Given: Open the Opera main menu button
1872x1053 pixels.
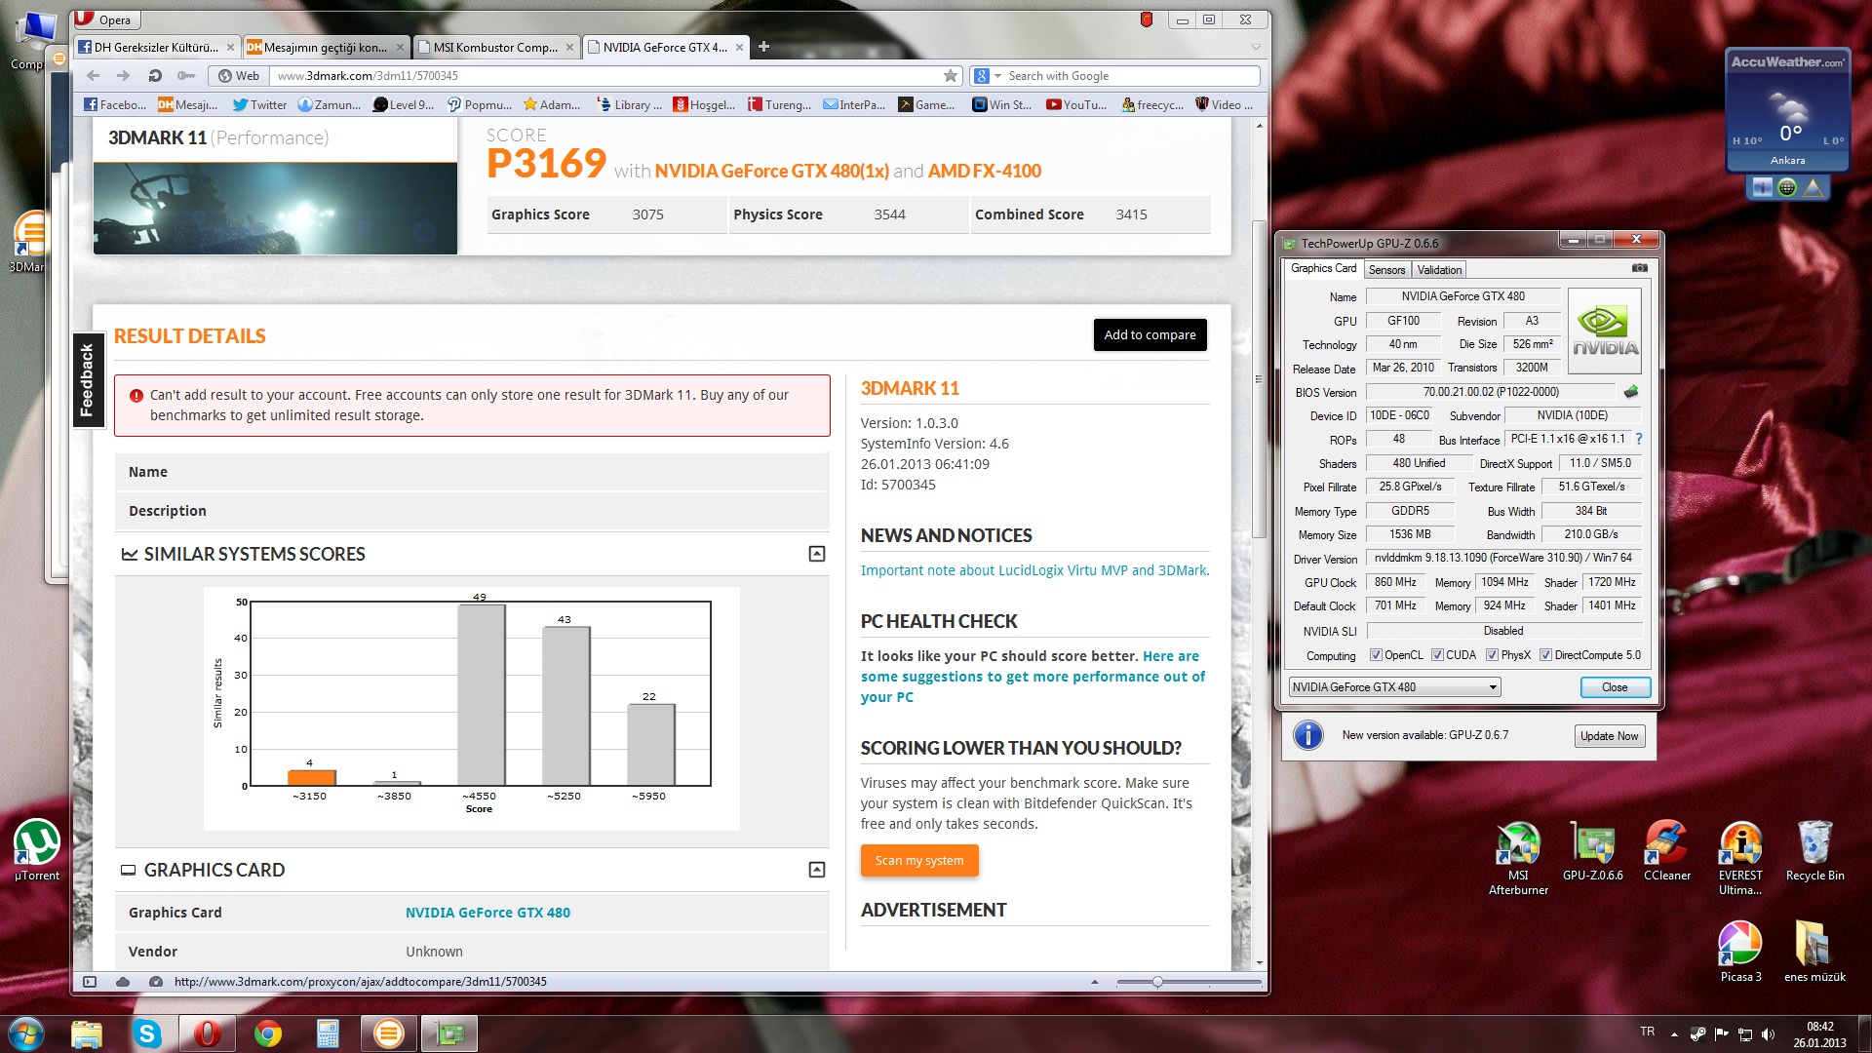Looking at the screenshot, I should [x=107, y=19].
